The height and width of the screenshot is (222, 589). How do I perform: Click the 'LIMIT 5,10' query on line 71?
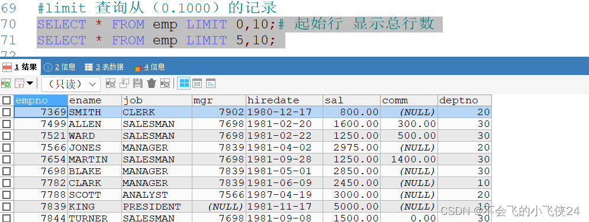[x=157, y=40]
